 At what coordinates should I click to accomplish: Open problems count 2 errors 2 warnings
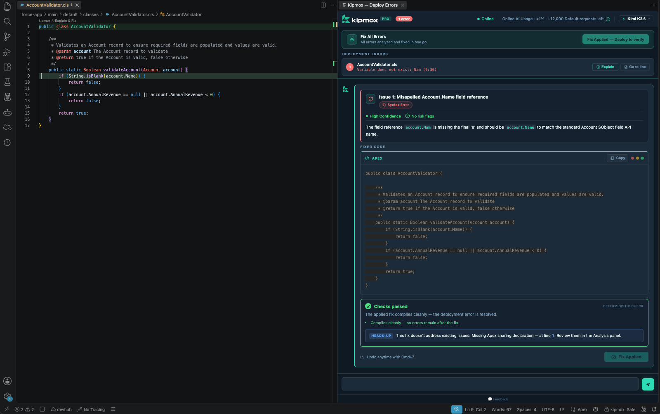(24, 409)
